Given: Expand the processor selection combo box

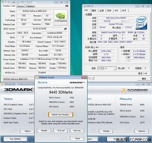Looking at the screenshot, I should point(115,68).
